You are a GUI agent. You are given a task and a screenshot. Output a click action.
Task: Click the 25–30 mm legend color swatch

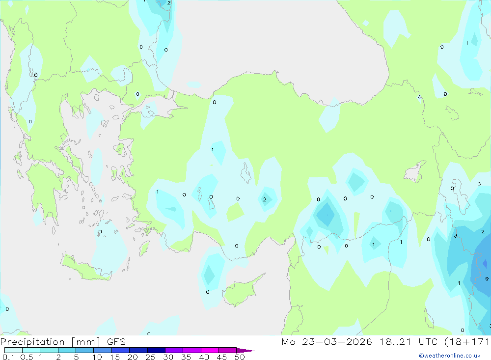tap(156, 350)
